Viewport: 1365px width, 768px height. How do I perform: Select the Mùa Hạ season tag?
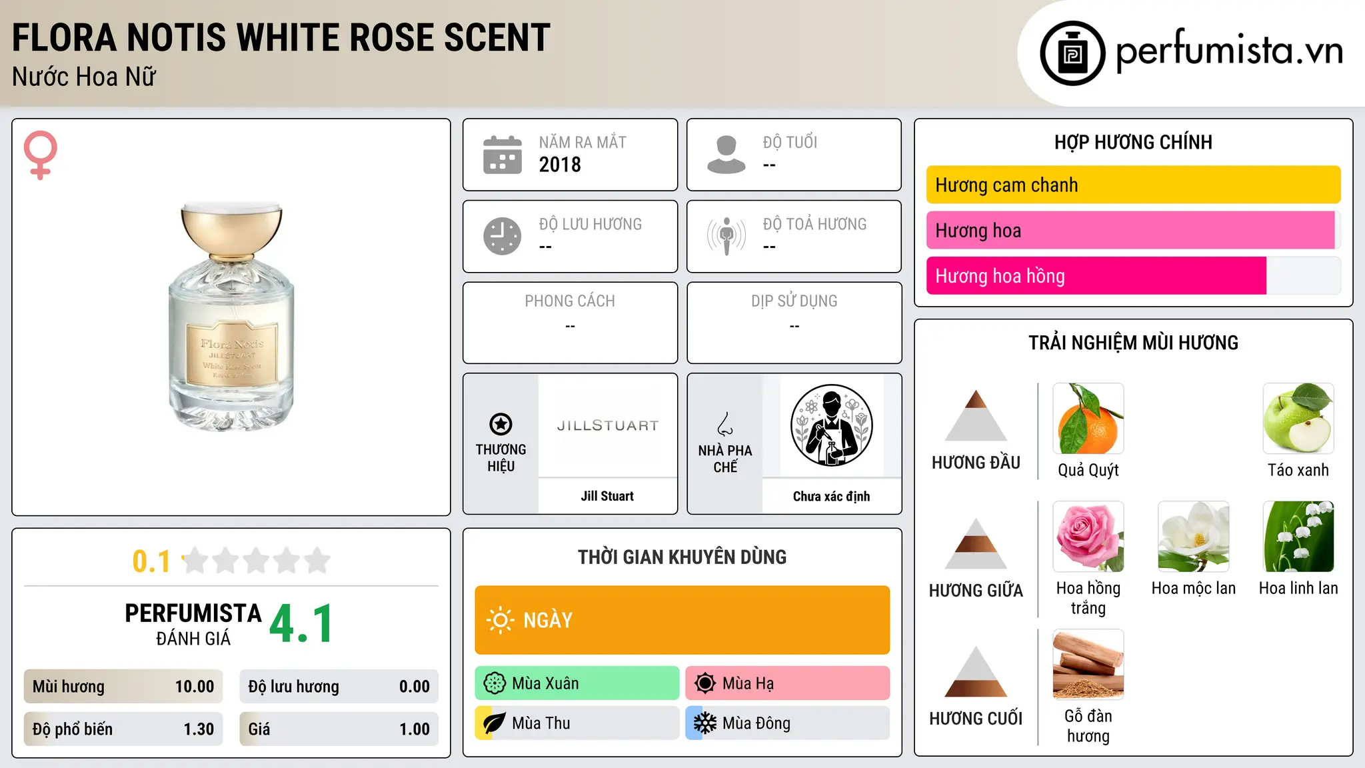(788, 683)
